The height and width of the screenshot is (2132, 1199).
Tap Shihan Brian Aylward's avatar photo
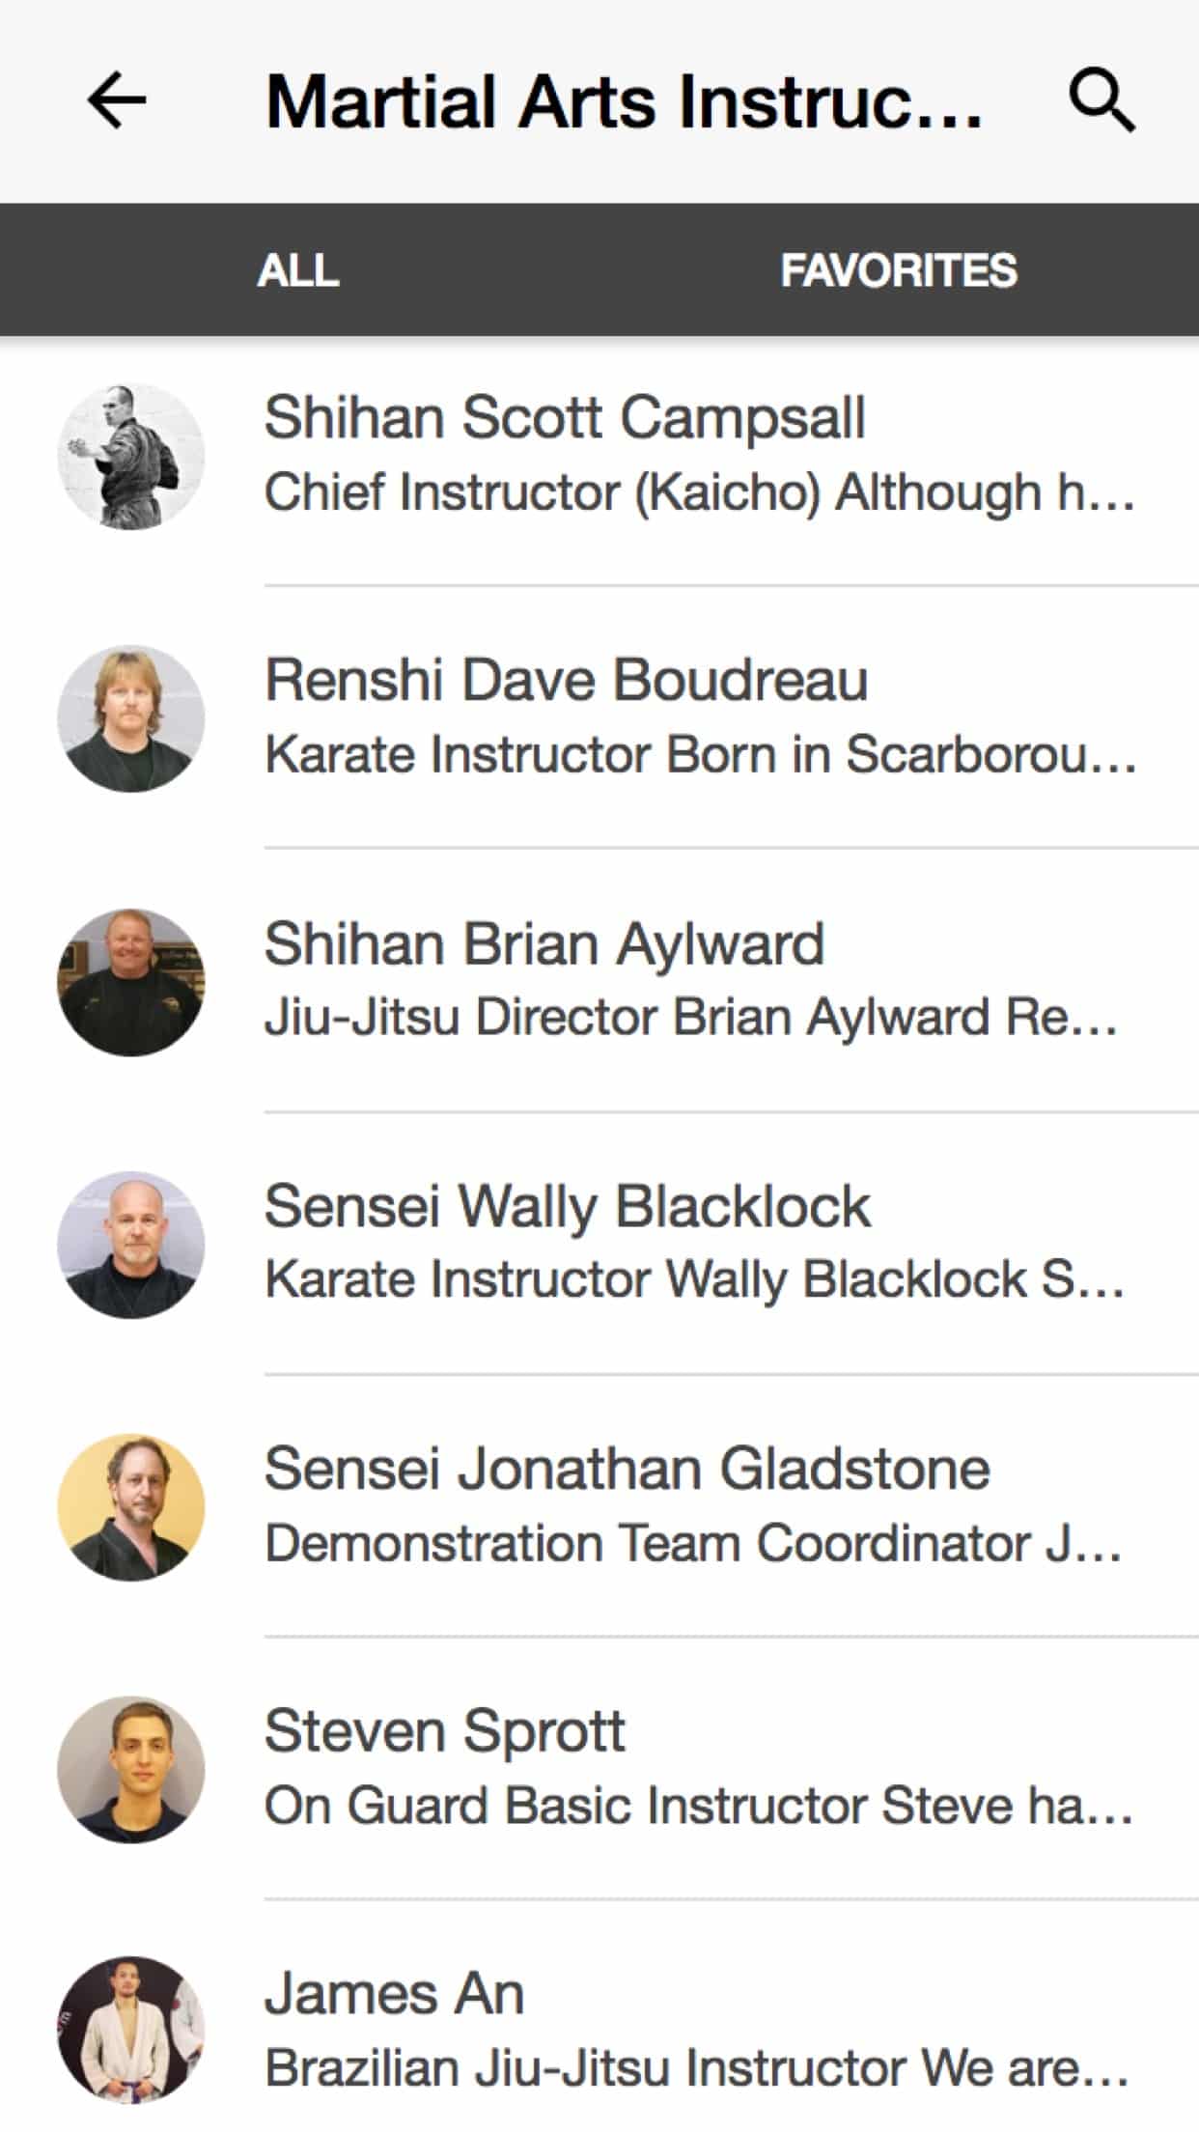[x=131, y=982]
